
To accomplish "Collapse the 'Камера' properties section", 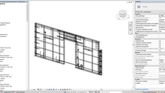I will pyautogui.click(x=150, y=52).
